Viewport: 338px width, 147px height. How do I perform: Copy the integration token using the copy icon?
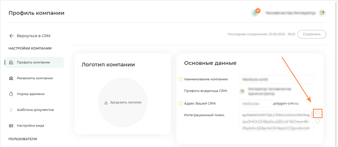(x=318, y=114)
